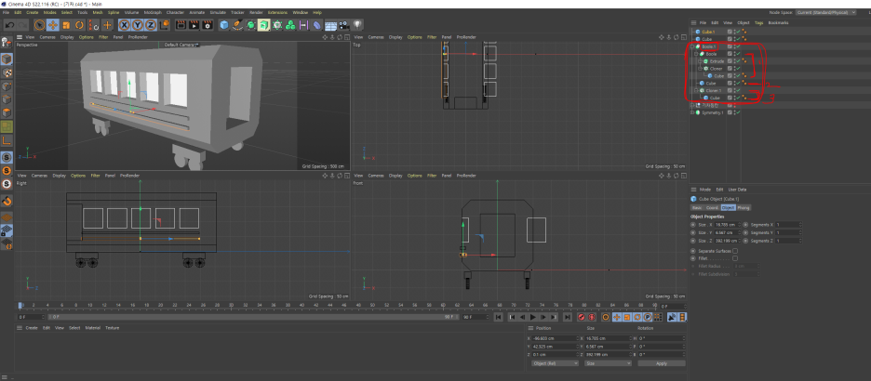871x381 pixels.
Task: Collapse the Cloner object in tree
Action: point(700,68)
